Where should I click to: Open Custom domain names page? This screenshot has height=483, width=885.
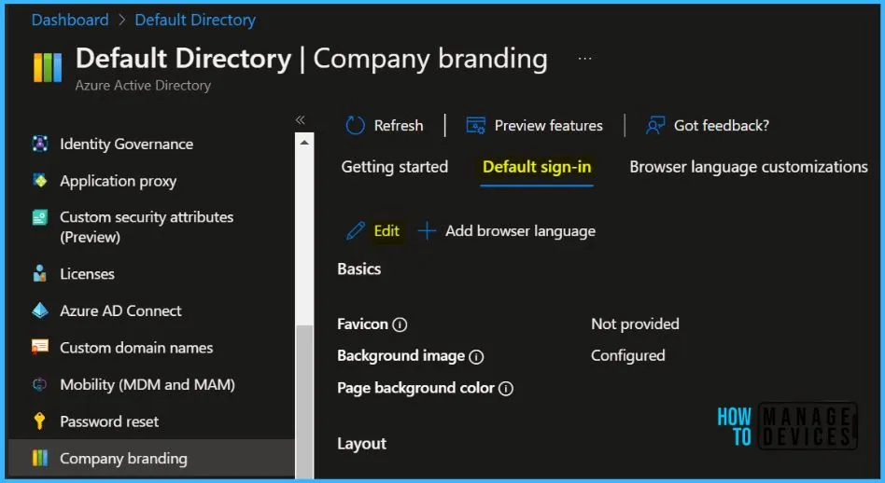tap(136, 348)
